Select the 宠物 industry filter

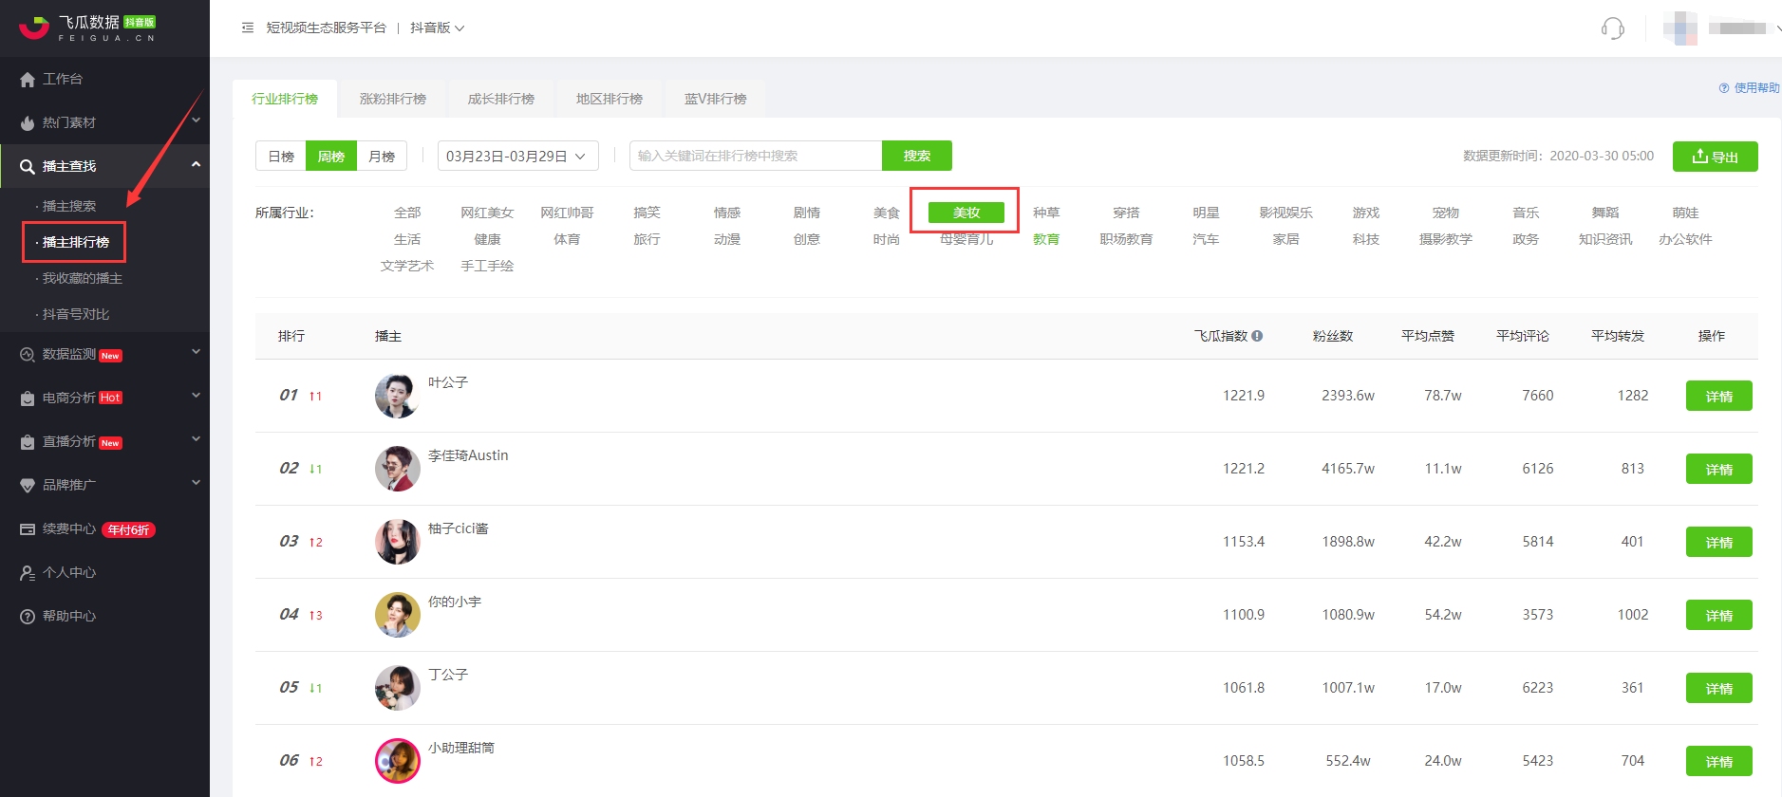coord(1446,213)
